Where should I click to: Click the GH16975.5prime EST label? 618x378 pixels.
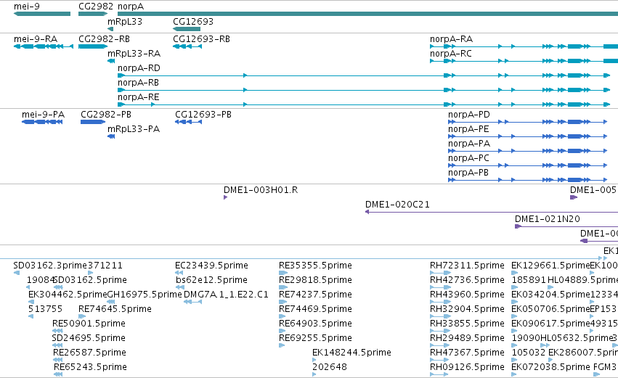145,295
